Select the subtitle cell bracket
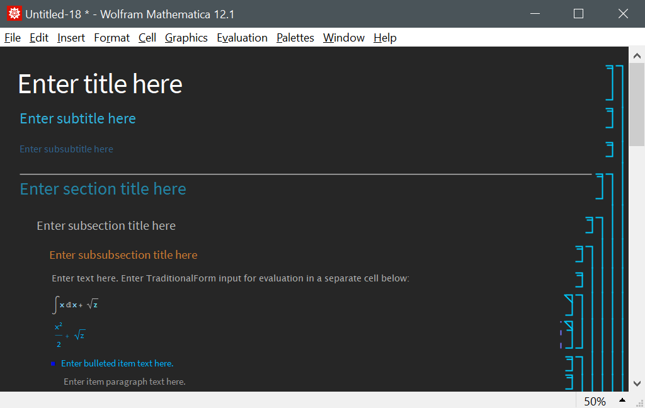The width and height of the screenshot is (645, 408). (x=610, y=118)
